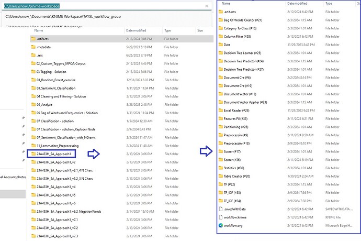361x241 pixels.
Task: Click the Decision Tree Learner (#25) folder icon
Action: tap(221, 53)
